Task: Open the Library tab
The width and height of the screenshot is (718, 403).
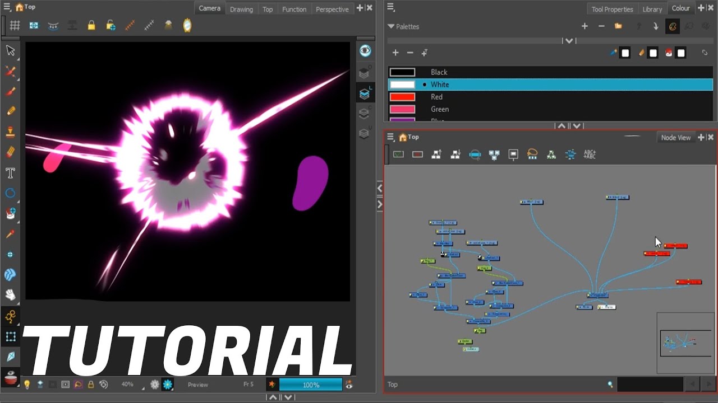Action: pos(652,9)
